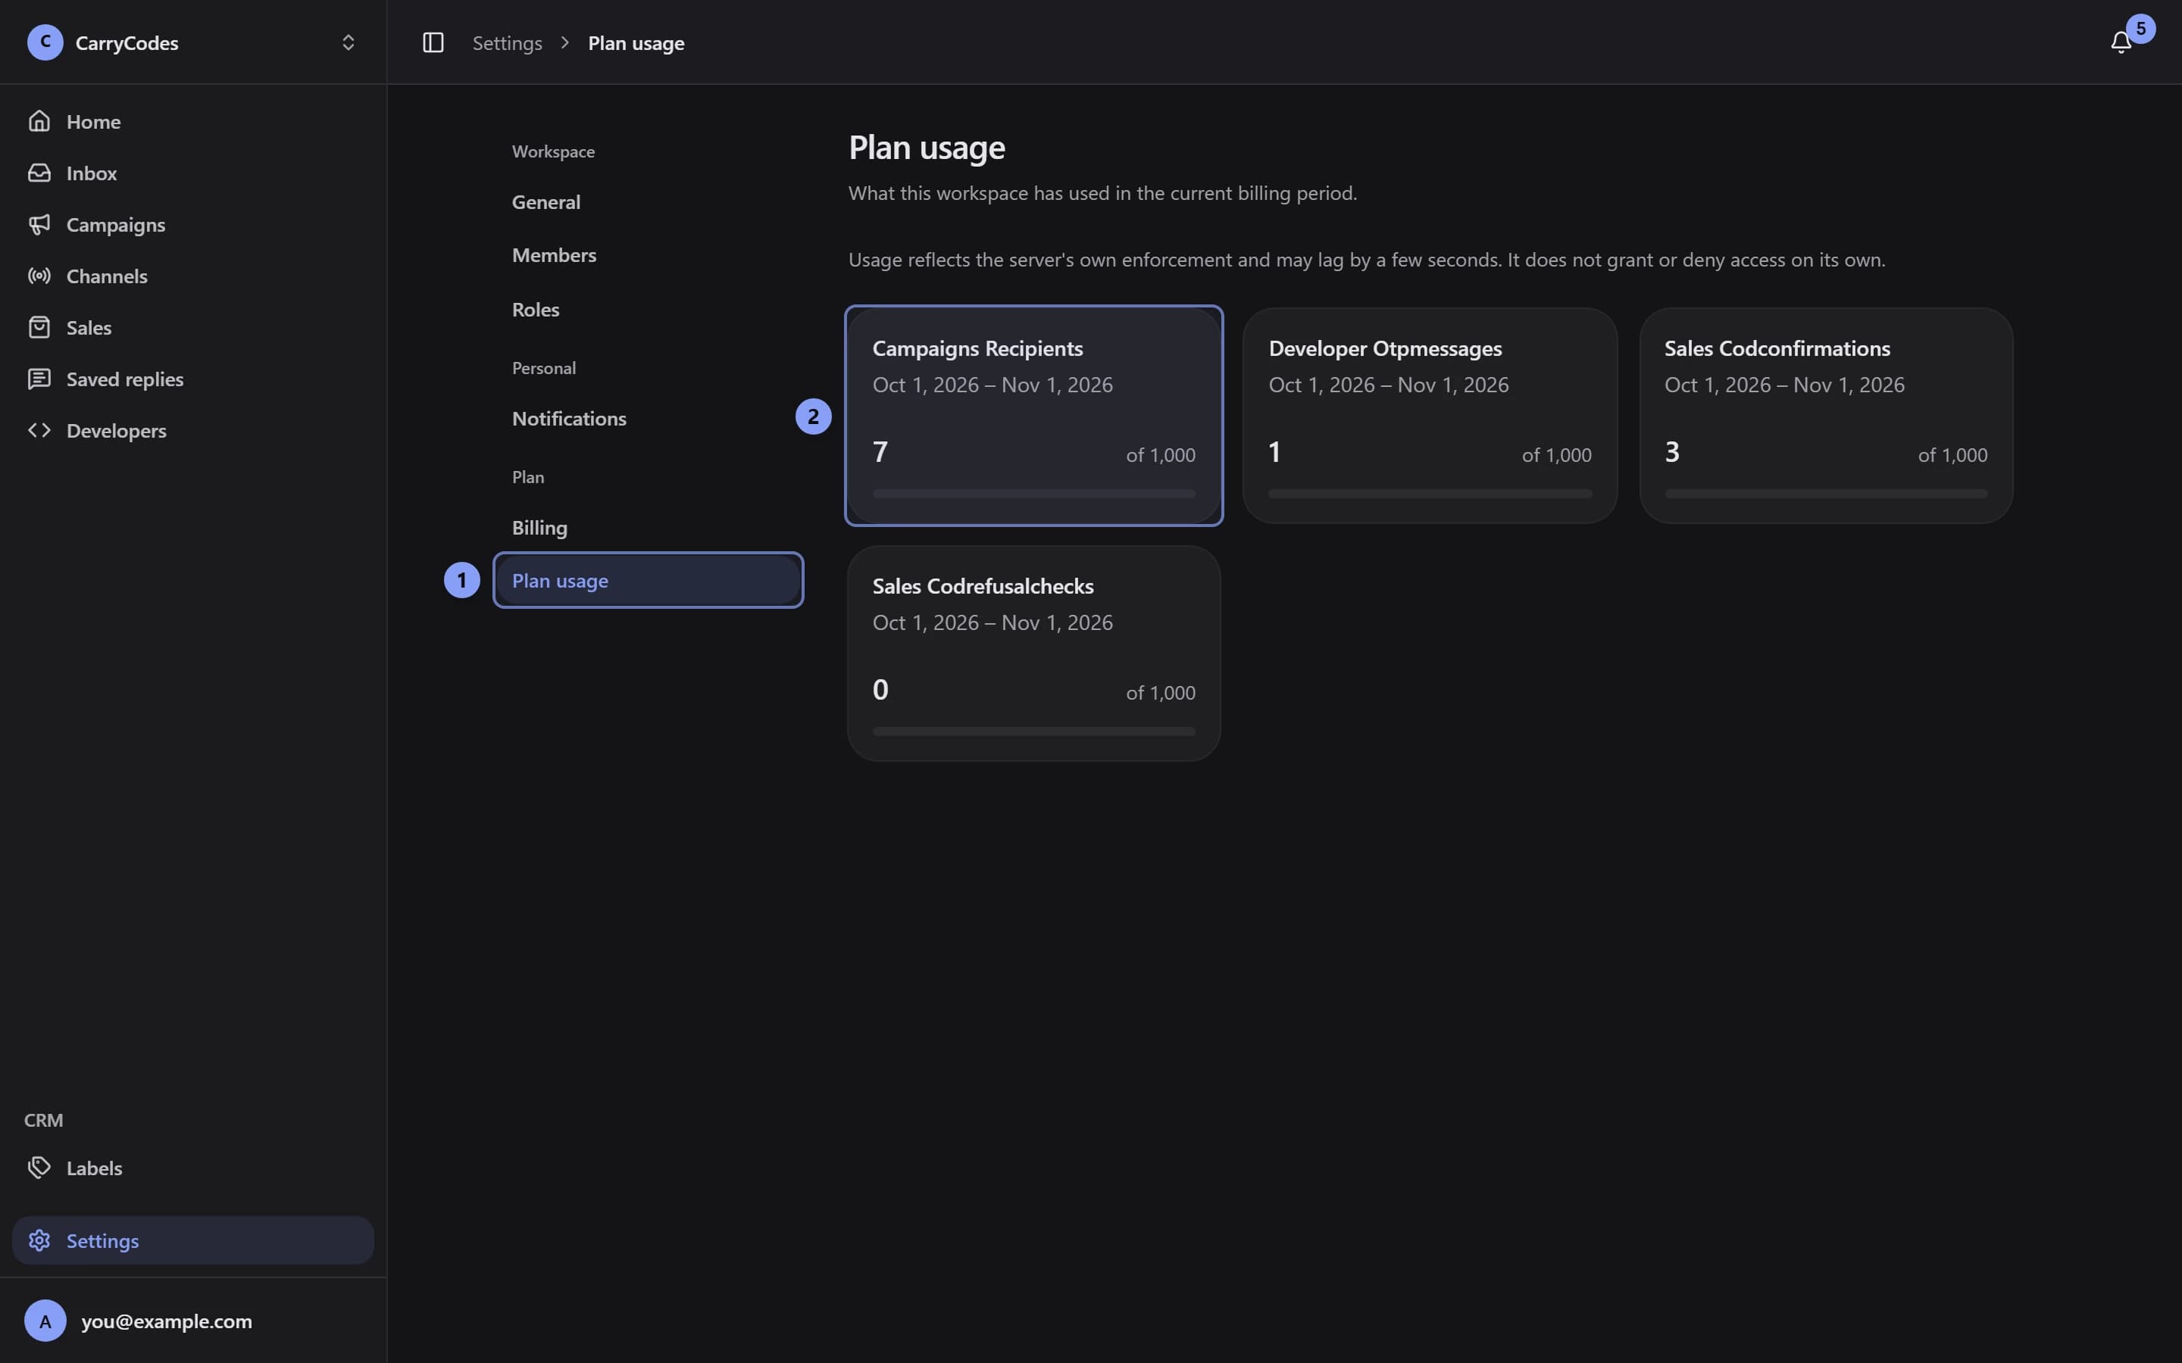The height and width of the screenshot is (1363, 2182).
Task: Click the Channels broadcast icon
Action: pyautogui.click(x=39, y=276)
